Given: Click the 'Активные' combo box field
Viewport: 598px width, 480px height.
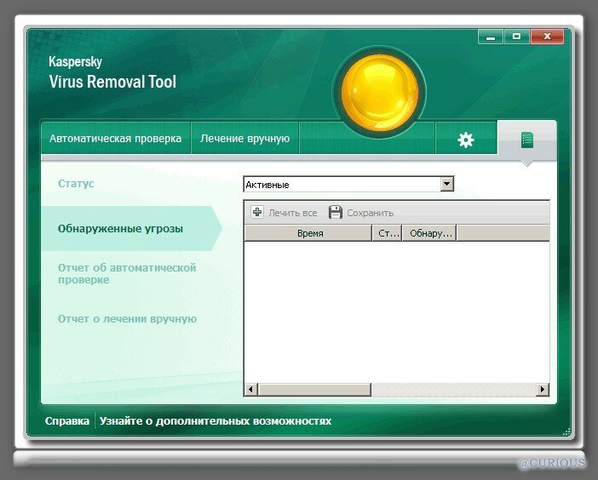Looking at the screenshot, I should (x=348, y=185).
